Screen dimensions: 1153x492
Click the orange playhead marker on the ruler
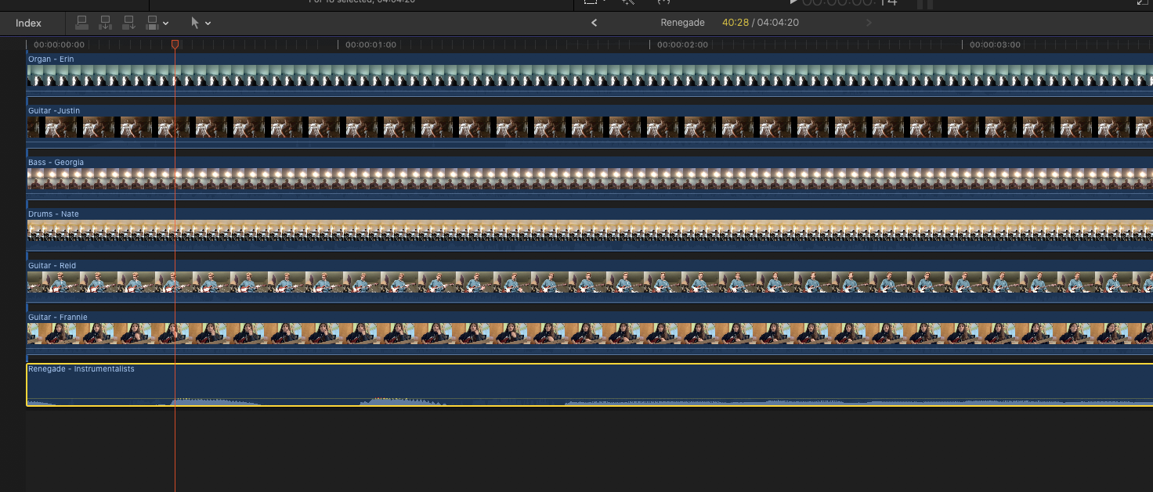tap(175, 45)
